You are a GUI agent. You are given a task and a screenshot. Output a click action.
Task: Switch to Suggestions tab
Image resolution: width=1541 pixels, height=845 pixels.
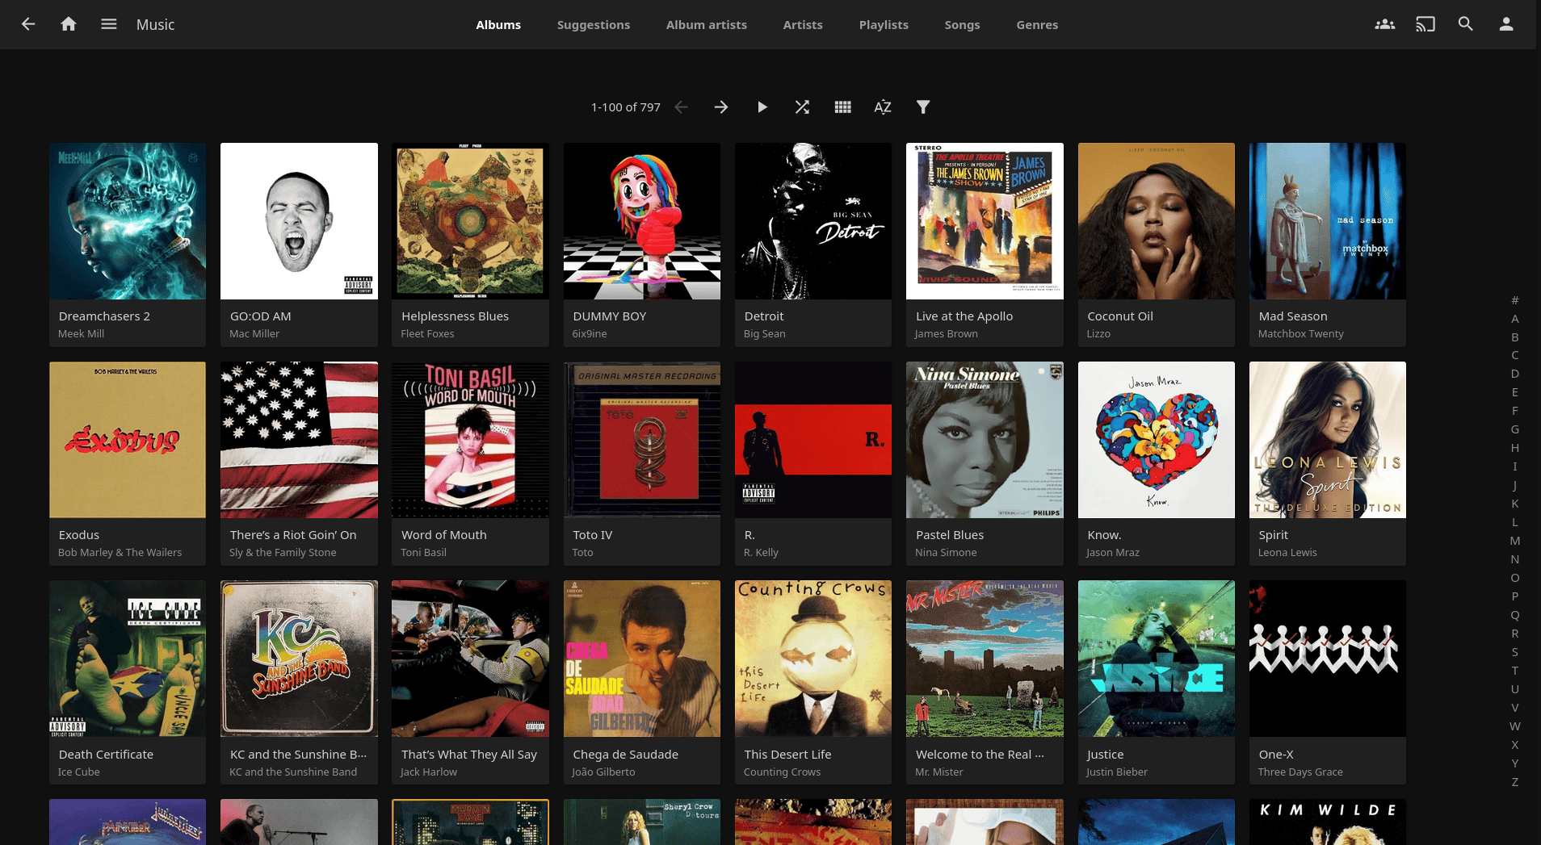point(594,24)
